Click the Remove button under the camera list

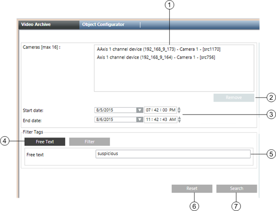click(x=233, y=98)
